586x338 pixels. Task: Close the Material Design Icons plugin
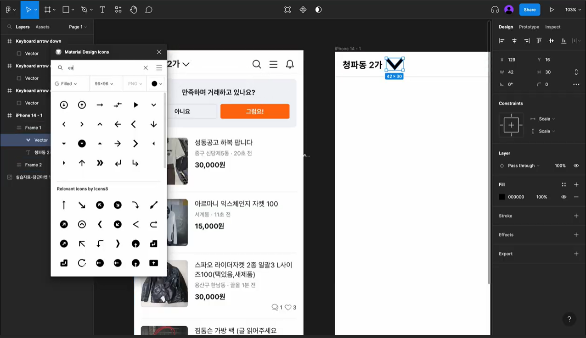click(159, 52)
